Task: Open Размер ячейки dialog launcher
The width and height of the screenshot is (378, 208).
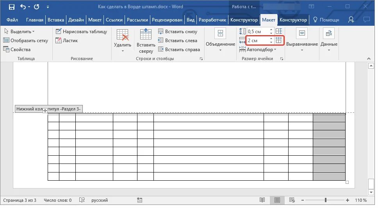Action: pyautogui.click(x=282, y=59)
